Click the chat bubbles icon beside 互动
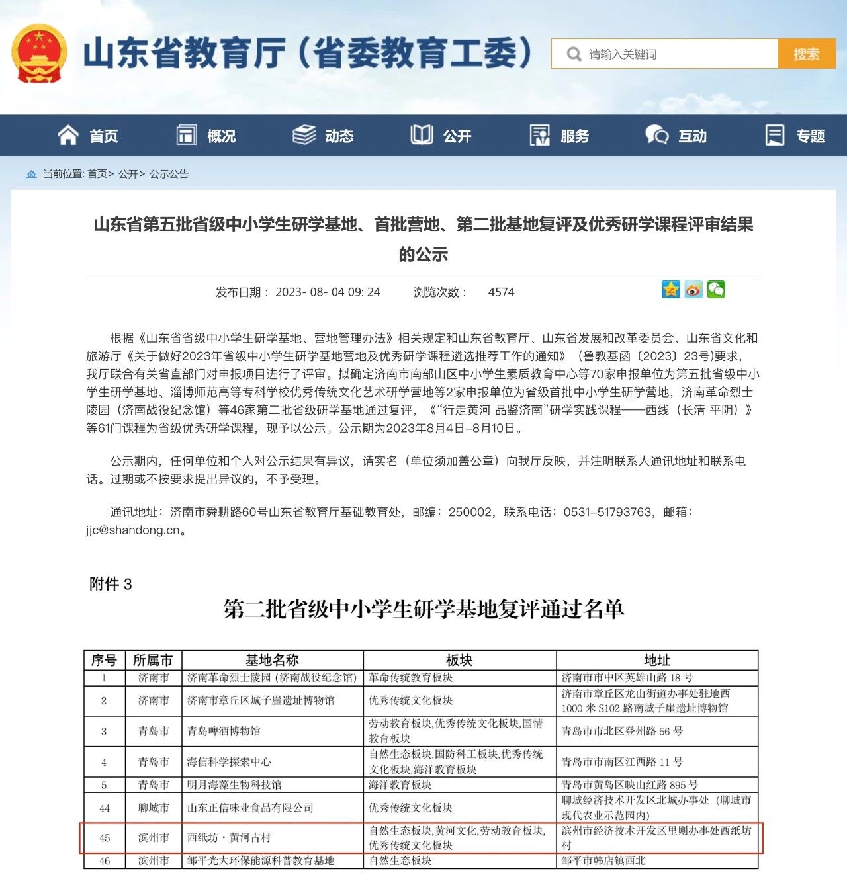Screen dimensions: 847x879 click(x=656, y=136)
